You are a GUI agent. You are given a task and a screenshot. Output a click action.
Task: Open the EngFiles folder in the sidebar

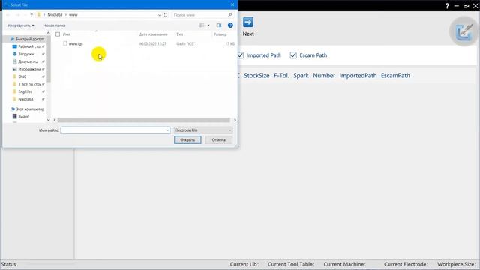22,91
